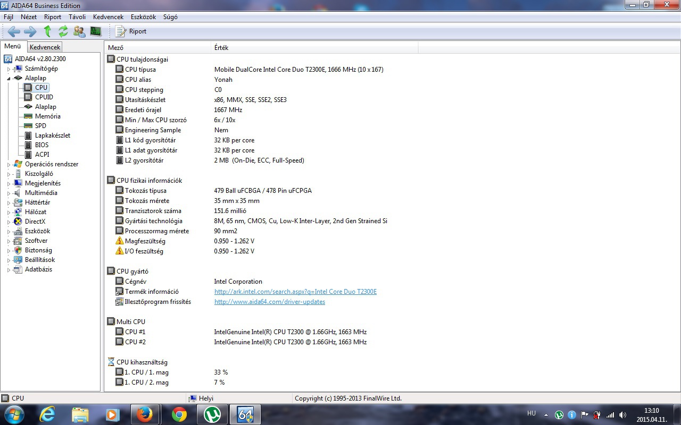Open the Kedvencek menu
681x425 pixels.
tap(108, 17)
